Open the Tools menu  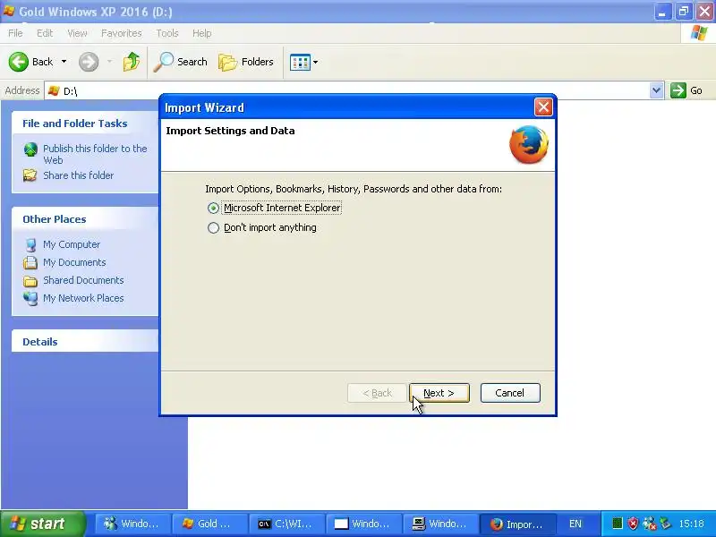167,33
